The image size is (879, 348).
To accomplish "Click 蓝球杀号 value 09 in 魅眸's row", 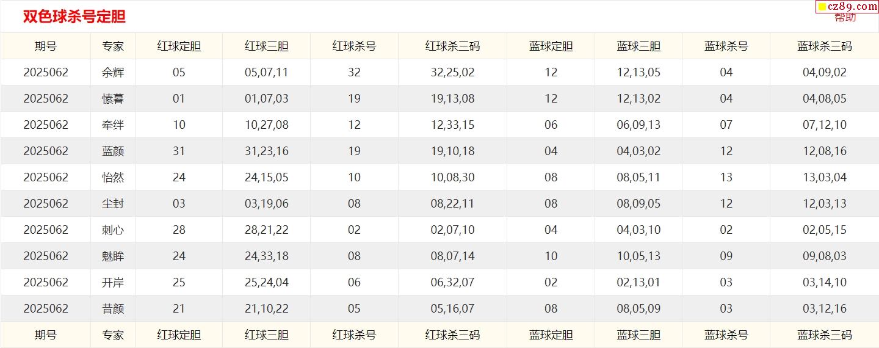I will tap(726, 256).
